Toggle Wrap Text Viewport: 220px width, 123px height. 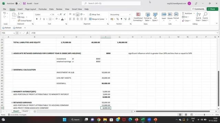tap(95, 14)
